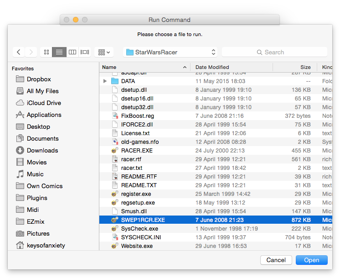The height and width of the screenshot is (279, 340).
Task: Select the FixBoost.reg file
Action: click(216, 116)
